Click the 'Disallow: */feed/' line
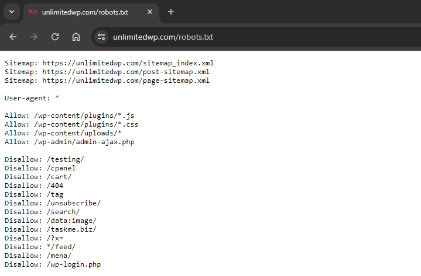Image resolution: width=421 pixels, height=276 pixels. [40, 247]
